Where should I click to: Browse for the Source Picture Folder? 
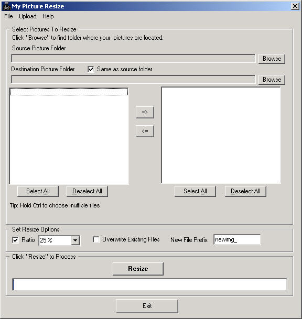pos(272,59)
